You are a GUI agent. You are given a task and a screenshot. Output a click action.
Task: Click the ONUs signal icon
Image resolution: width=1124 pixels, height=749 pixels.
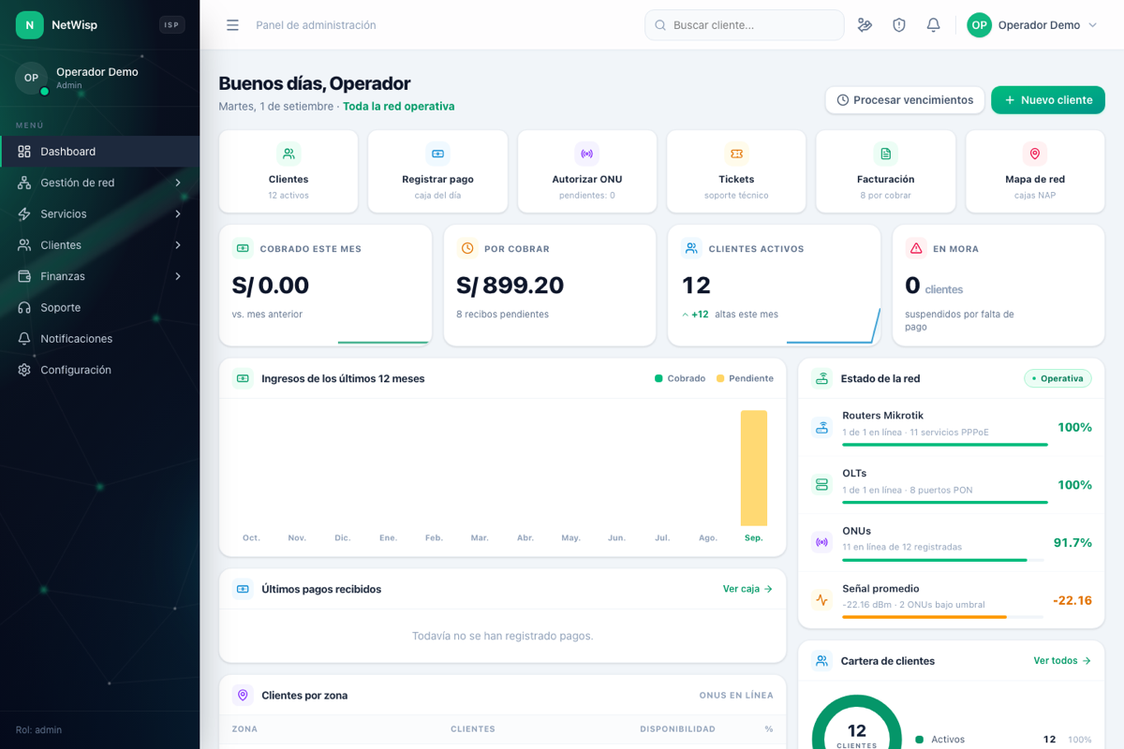[821, 542]
